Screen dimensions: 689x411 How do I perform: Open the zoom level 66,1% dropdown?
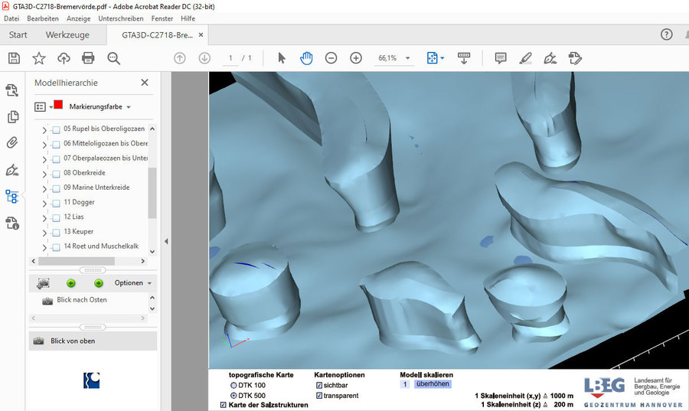tap(408, 58)
